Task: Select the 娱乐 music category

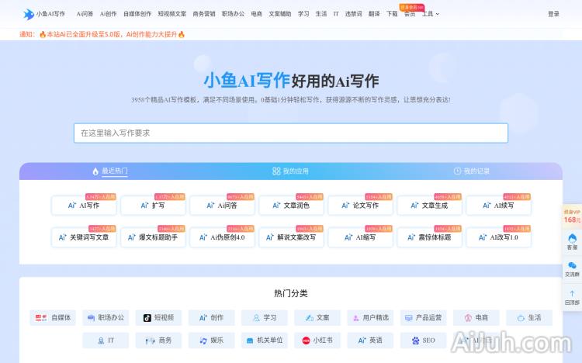Action: click(x=211, y=340)
